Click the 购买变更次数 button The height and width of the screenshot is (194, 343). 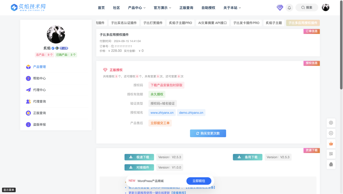(208, 133)
